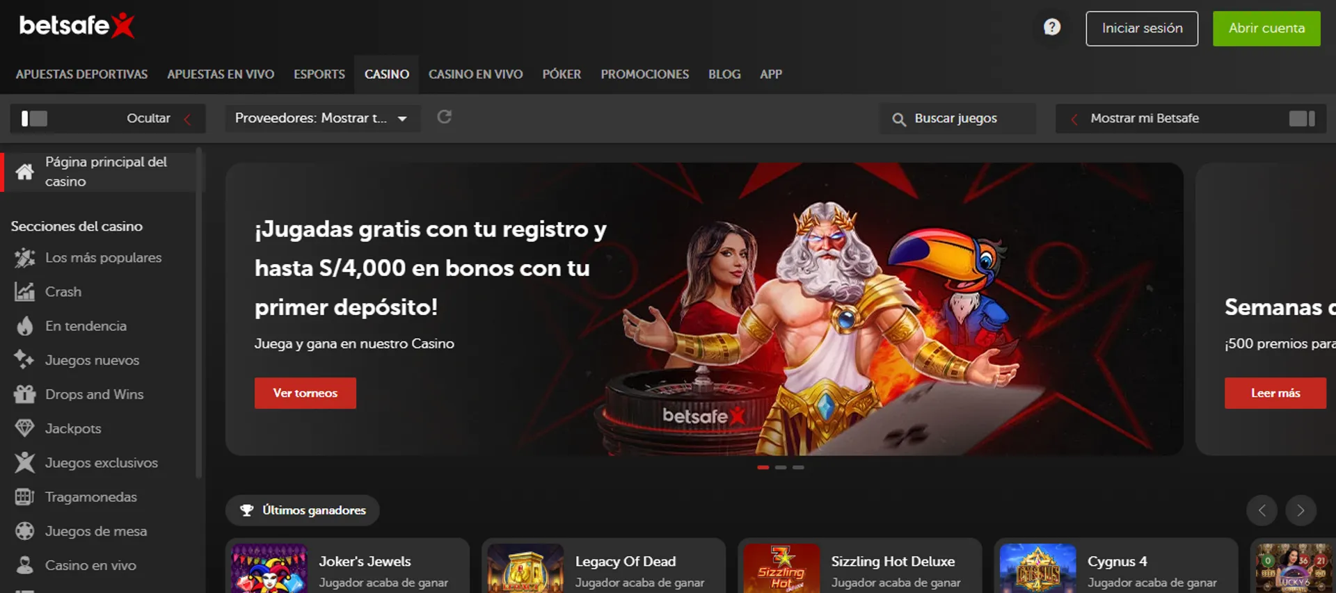Open Apuestas Deportivas tab
Screen dimensions: 1336x593
coord(81,74)
